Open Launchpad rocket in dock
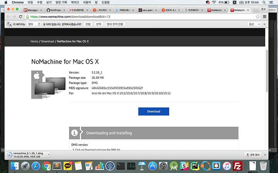 [25, 166]
